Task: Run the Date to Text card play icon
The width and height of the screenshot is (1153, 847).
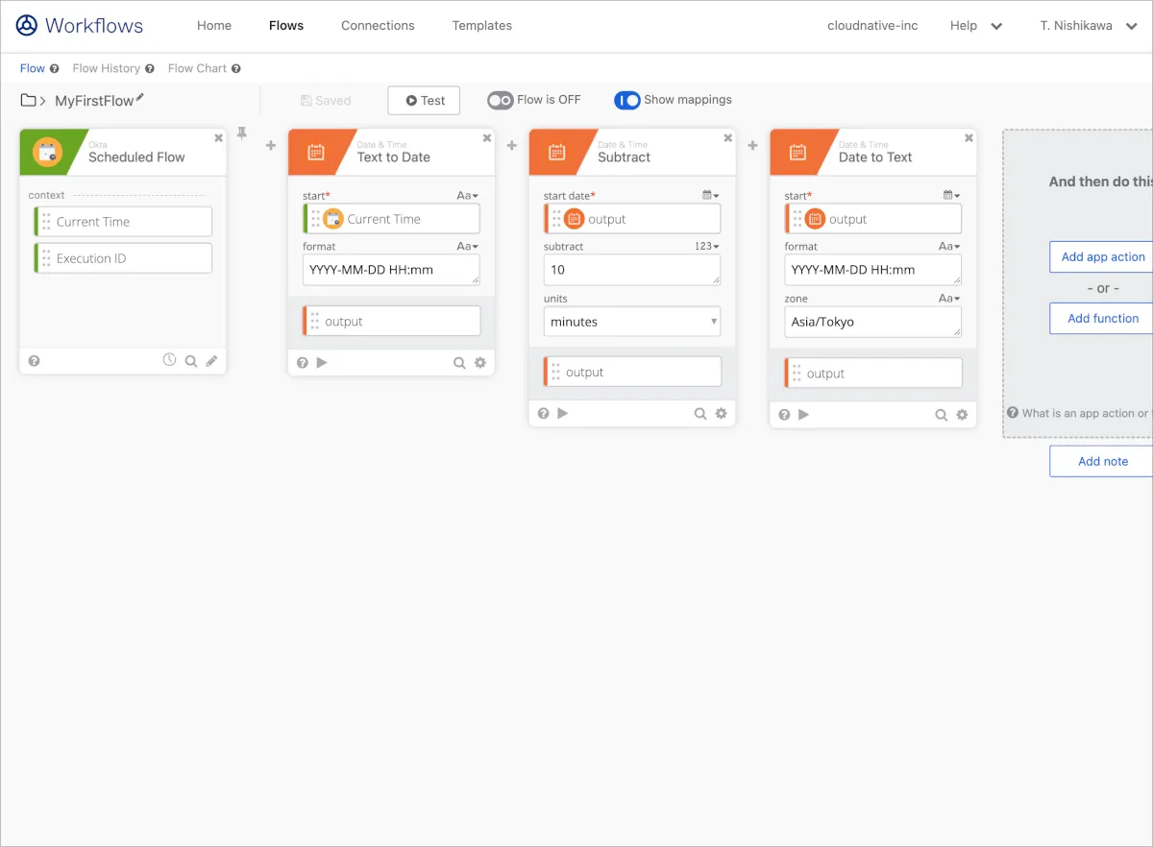Action: pos(804,415)
